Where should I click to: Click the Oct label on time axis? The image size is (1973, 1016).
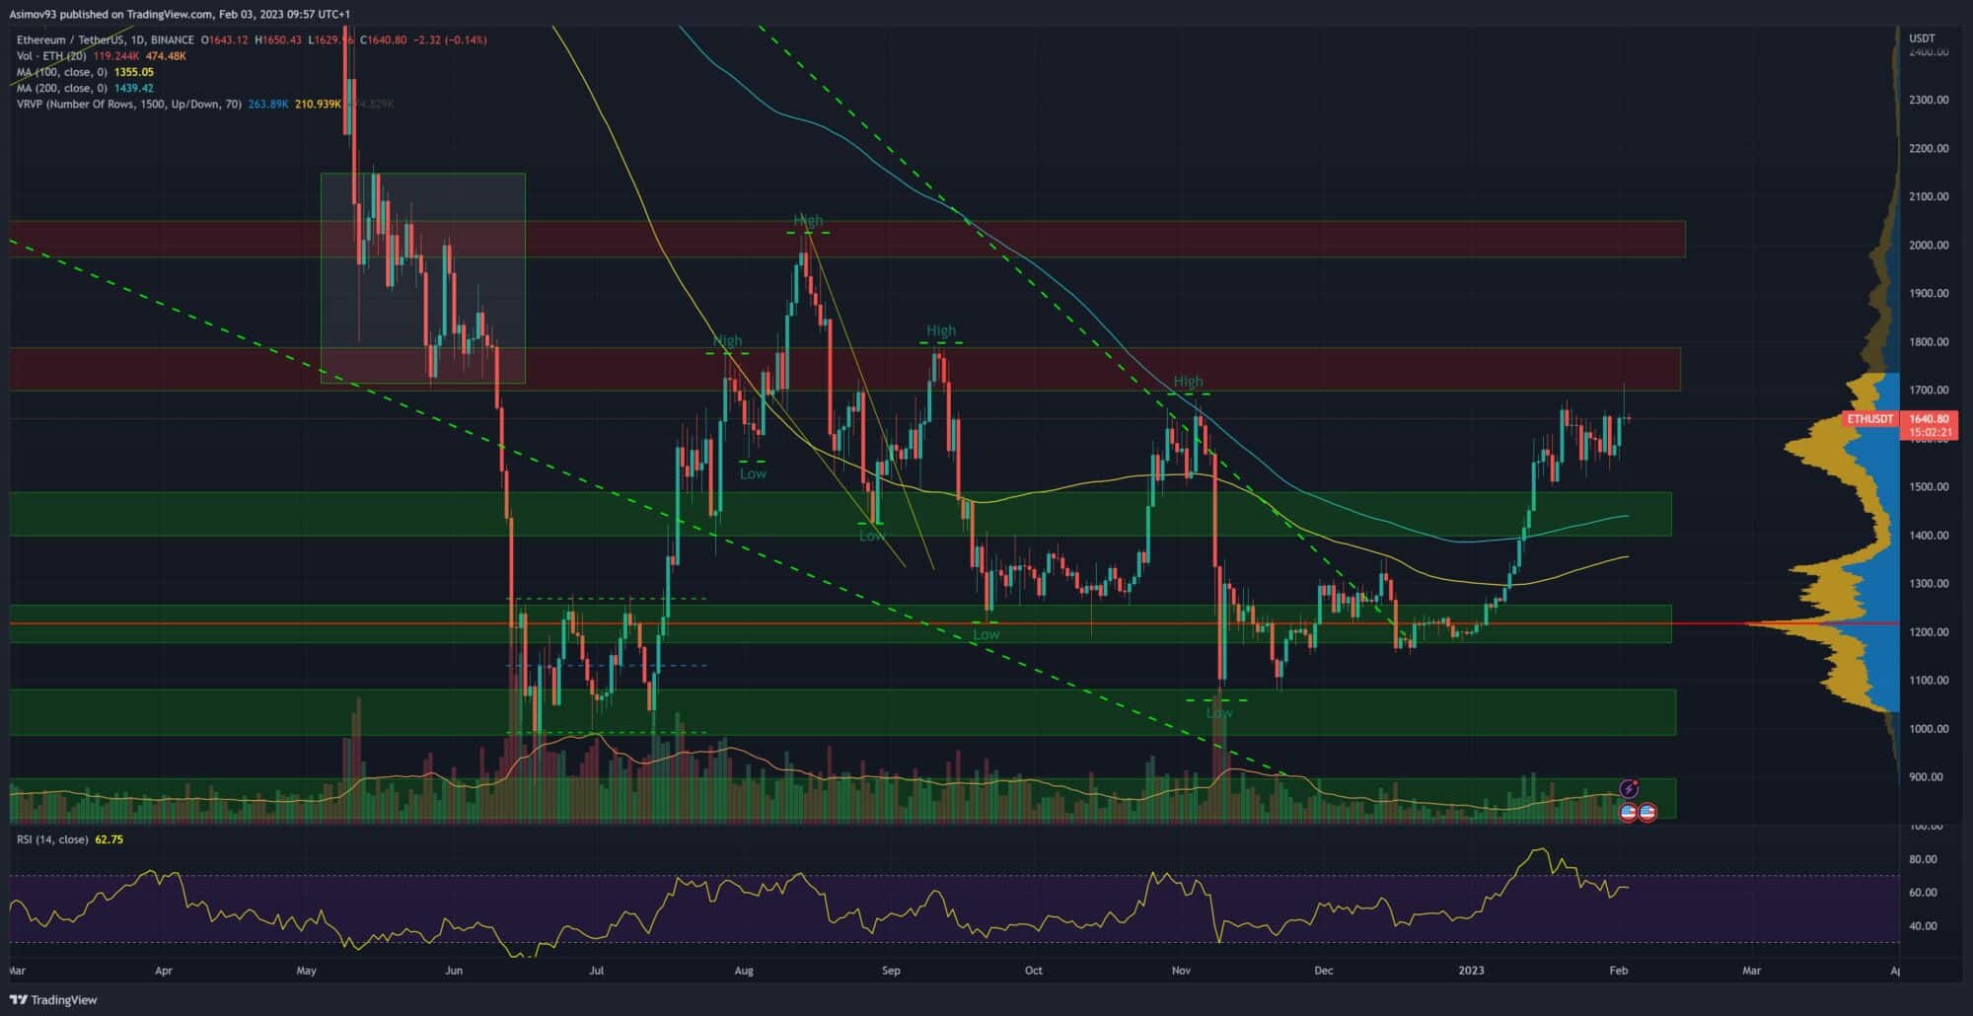pos(1034,971)
